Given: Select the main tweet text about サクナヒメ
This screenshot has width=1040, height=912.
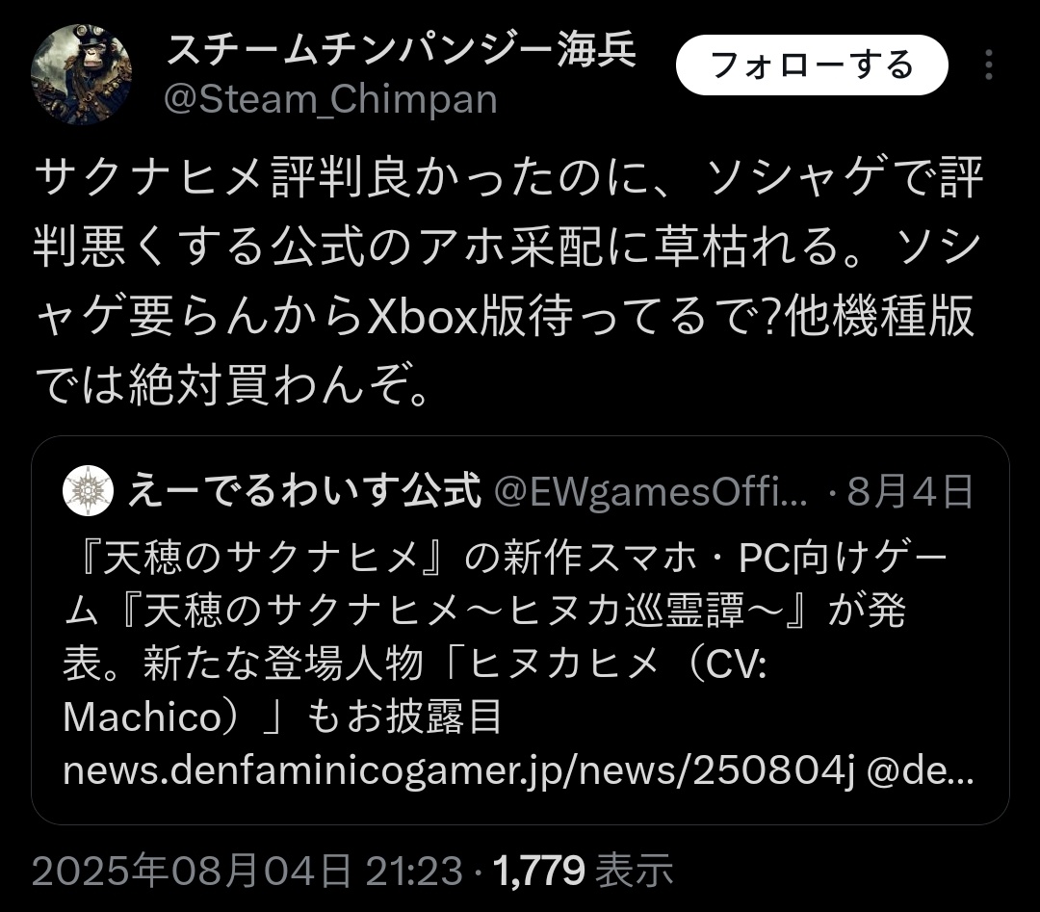Looking at the screenshot, I should pyautogui.click(x=508, y=280).
